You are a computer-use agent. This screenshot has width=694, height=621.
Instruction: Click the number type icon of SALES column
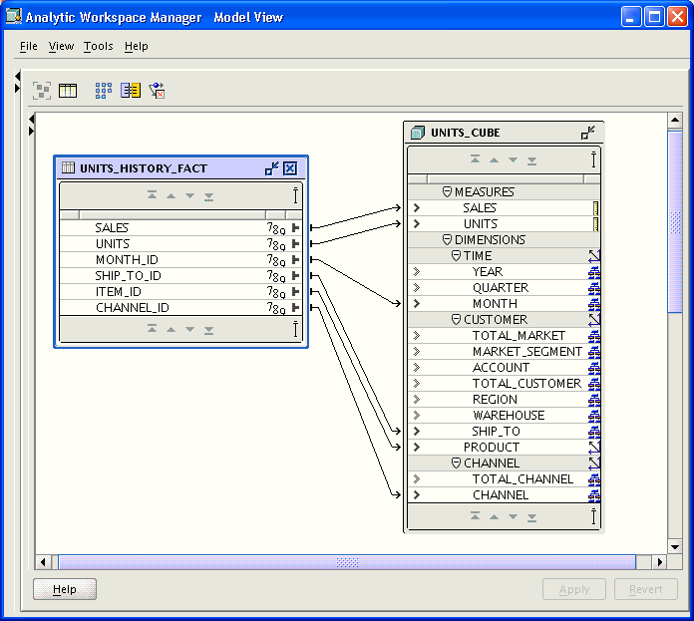276,228
